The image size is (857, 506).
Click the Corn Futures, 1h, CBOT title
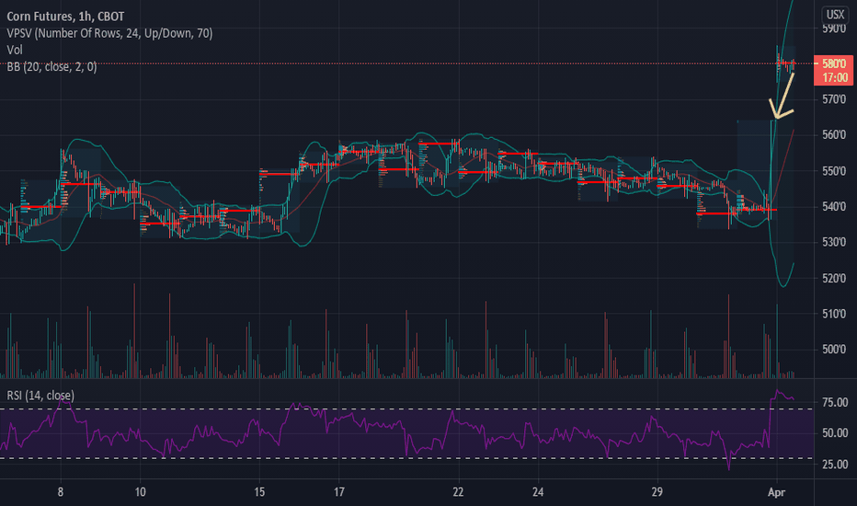tap(65, 17)
